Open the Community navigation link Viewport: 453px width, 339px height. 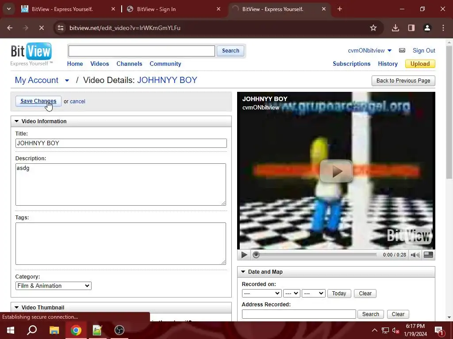tap(165, 64)
